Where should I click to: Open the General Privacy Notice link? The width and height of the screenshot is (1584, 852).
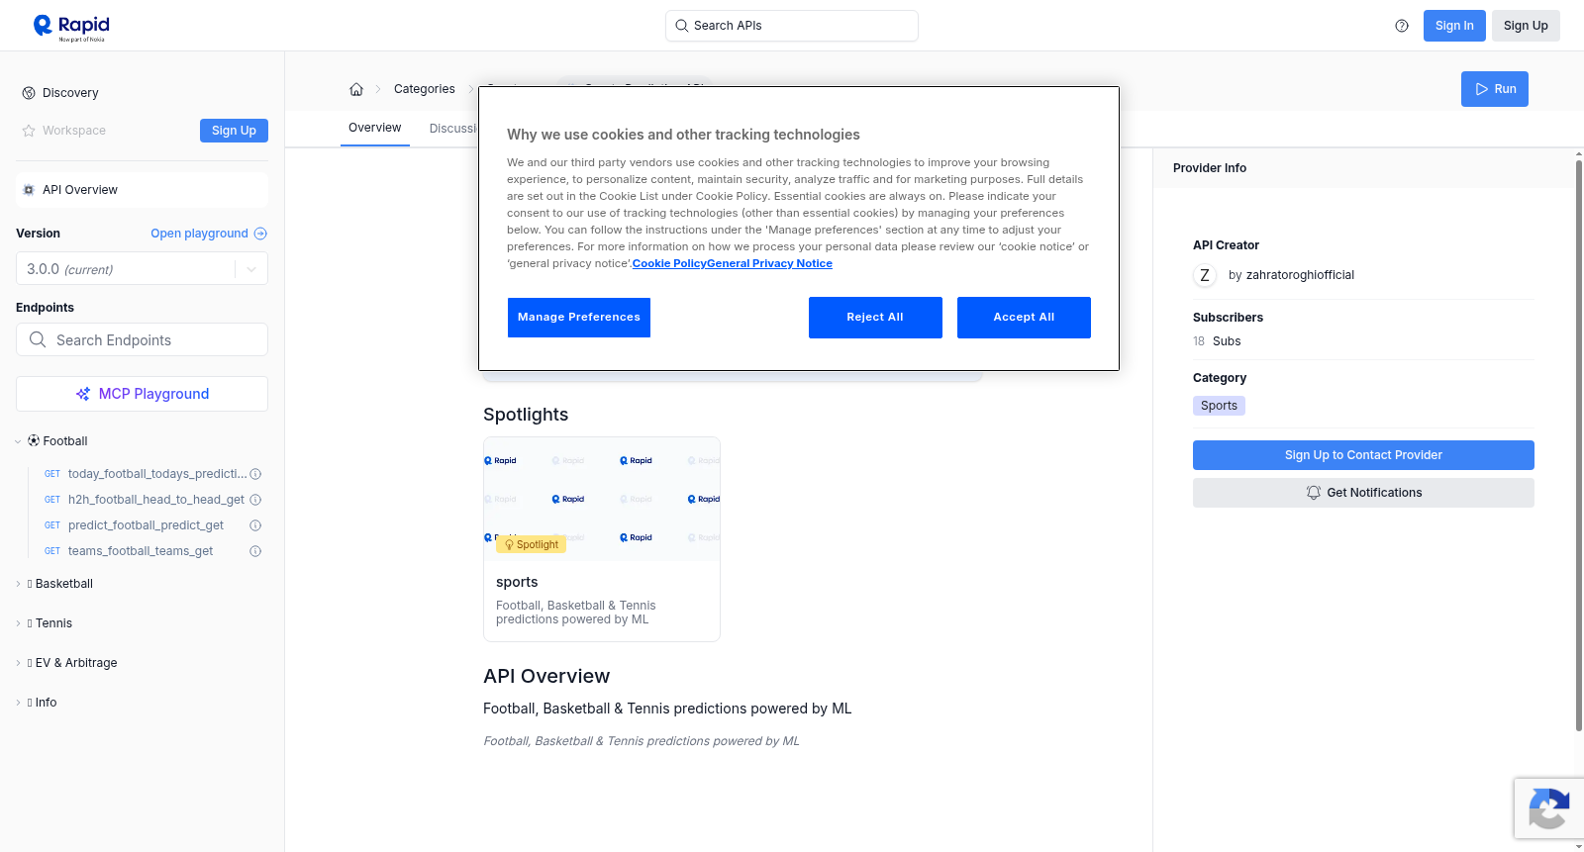coord(769,263)
